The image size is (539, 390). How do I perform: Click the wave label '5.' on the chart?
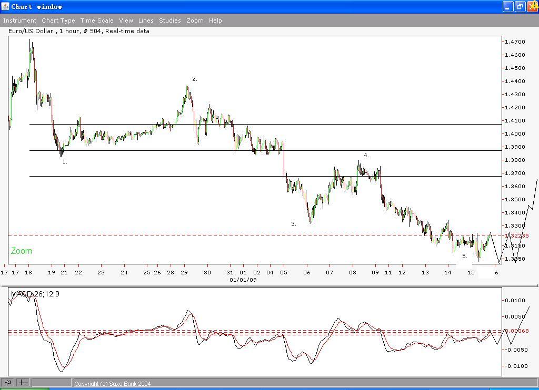point(465,256)
